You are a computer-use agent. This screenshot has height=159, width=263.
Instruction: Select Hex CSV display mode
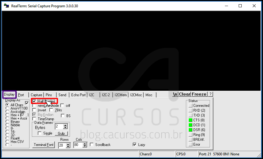[x=7, y=141]
